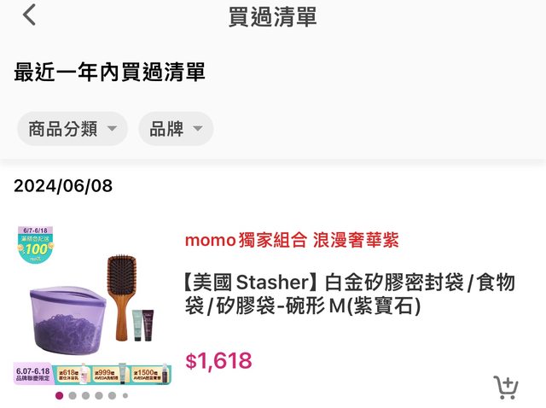
Task: Tap the 滿額登記送100 badge
Action: click(x=36, y=245)
